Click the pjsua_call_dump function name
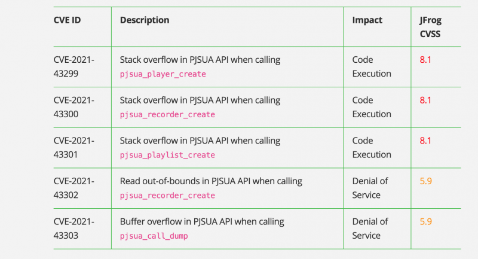This screenshot has height=259, width=478. [154, 236]
